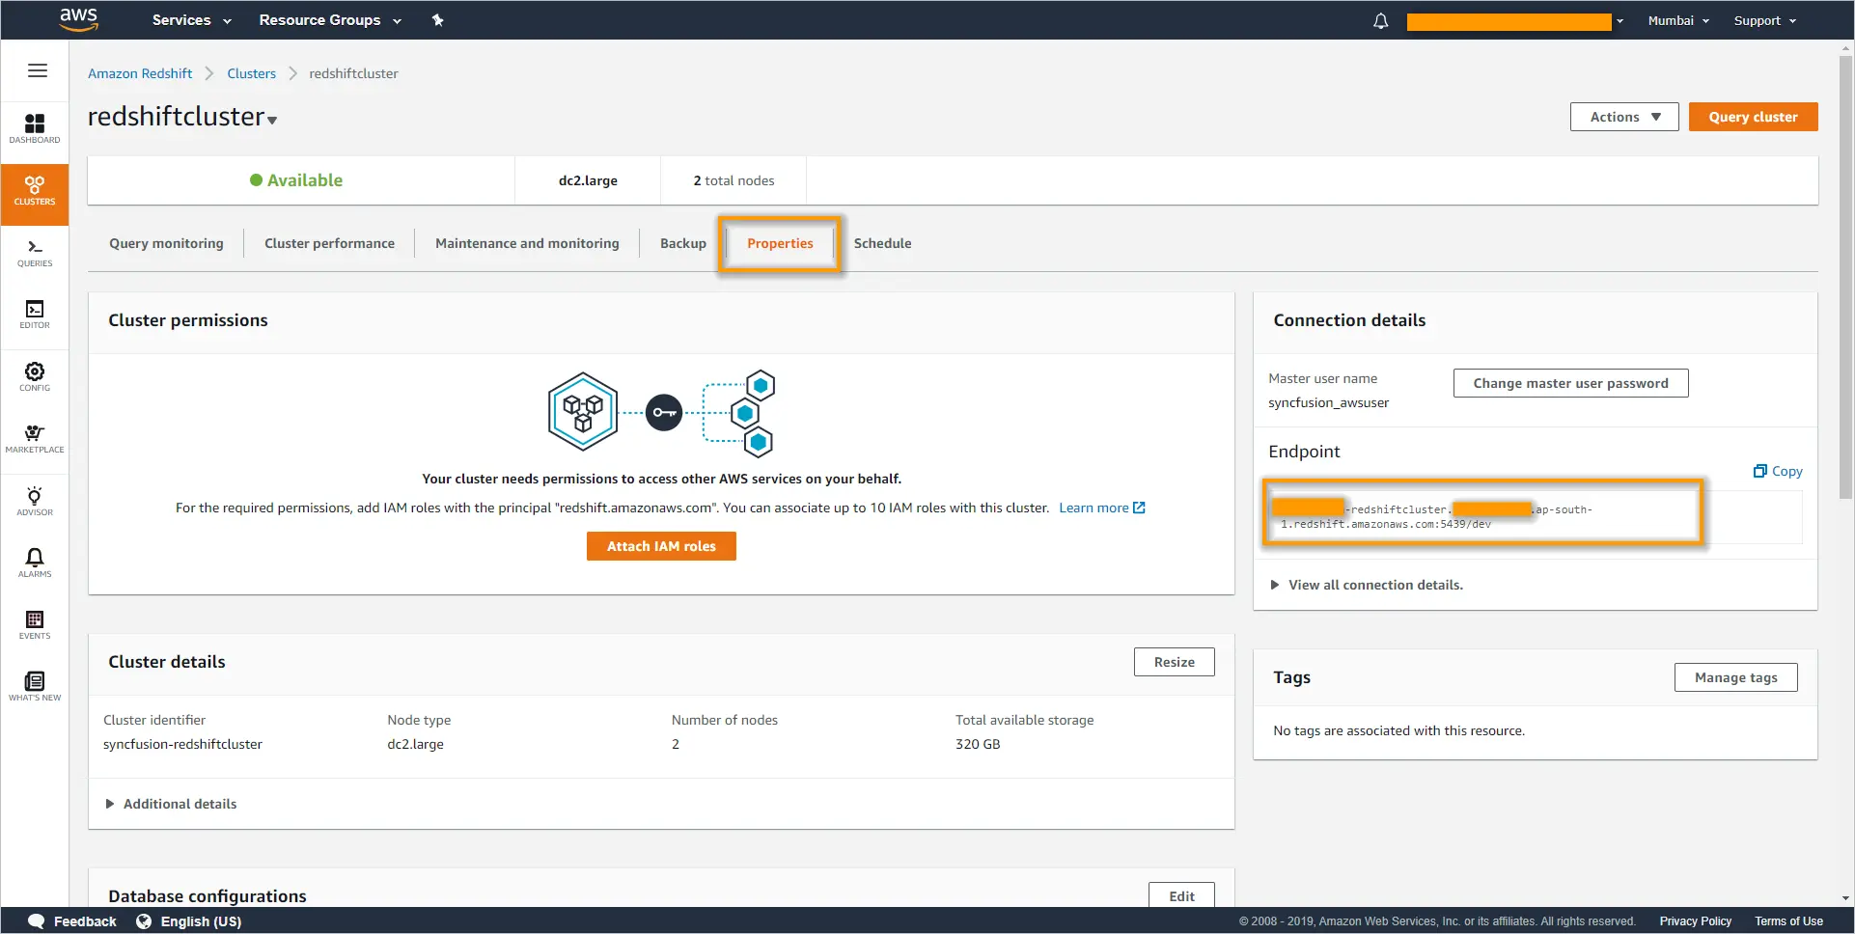Viewport: 1855px width, 934px height.
Task: Expand View all connection details
Action: [x=1374, y=585]
